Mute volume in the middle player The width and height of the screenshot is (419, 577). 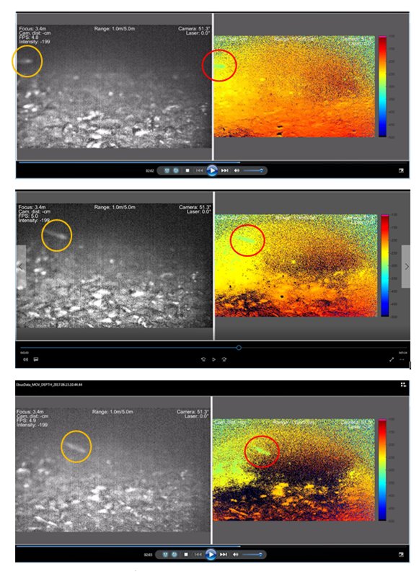click(25, 359)
